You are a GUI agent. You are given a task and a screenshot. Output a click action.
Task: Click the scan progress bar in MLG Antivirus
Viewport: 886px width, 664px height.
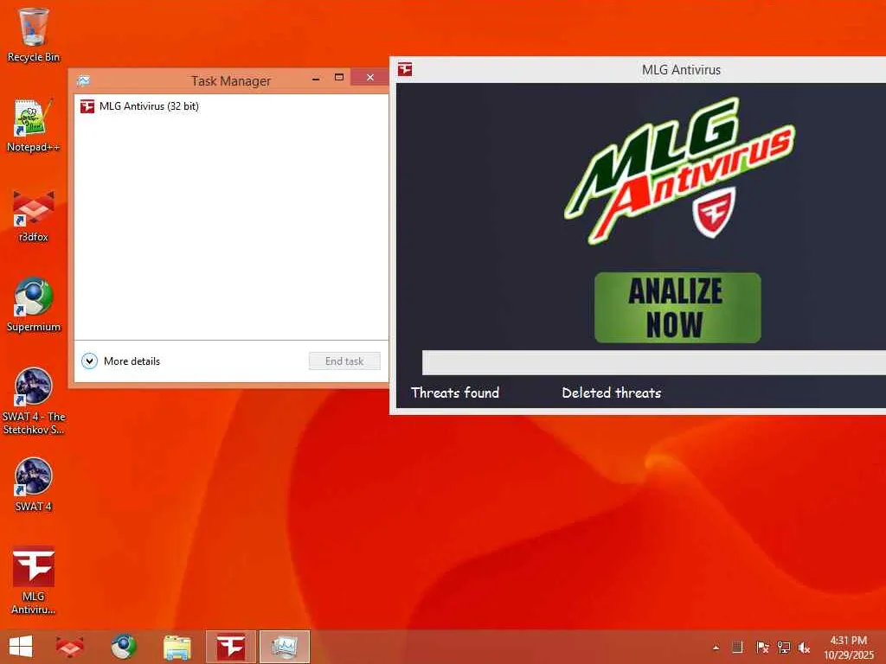[654, 362]
